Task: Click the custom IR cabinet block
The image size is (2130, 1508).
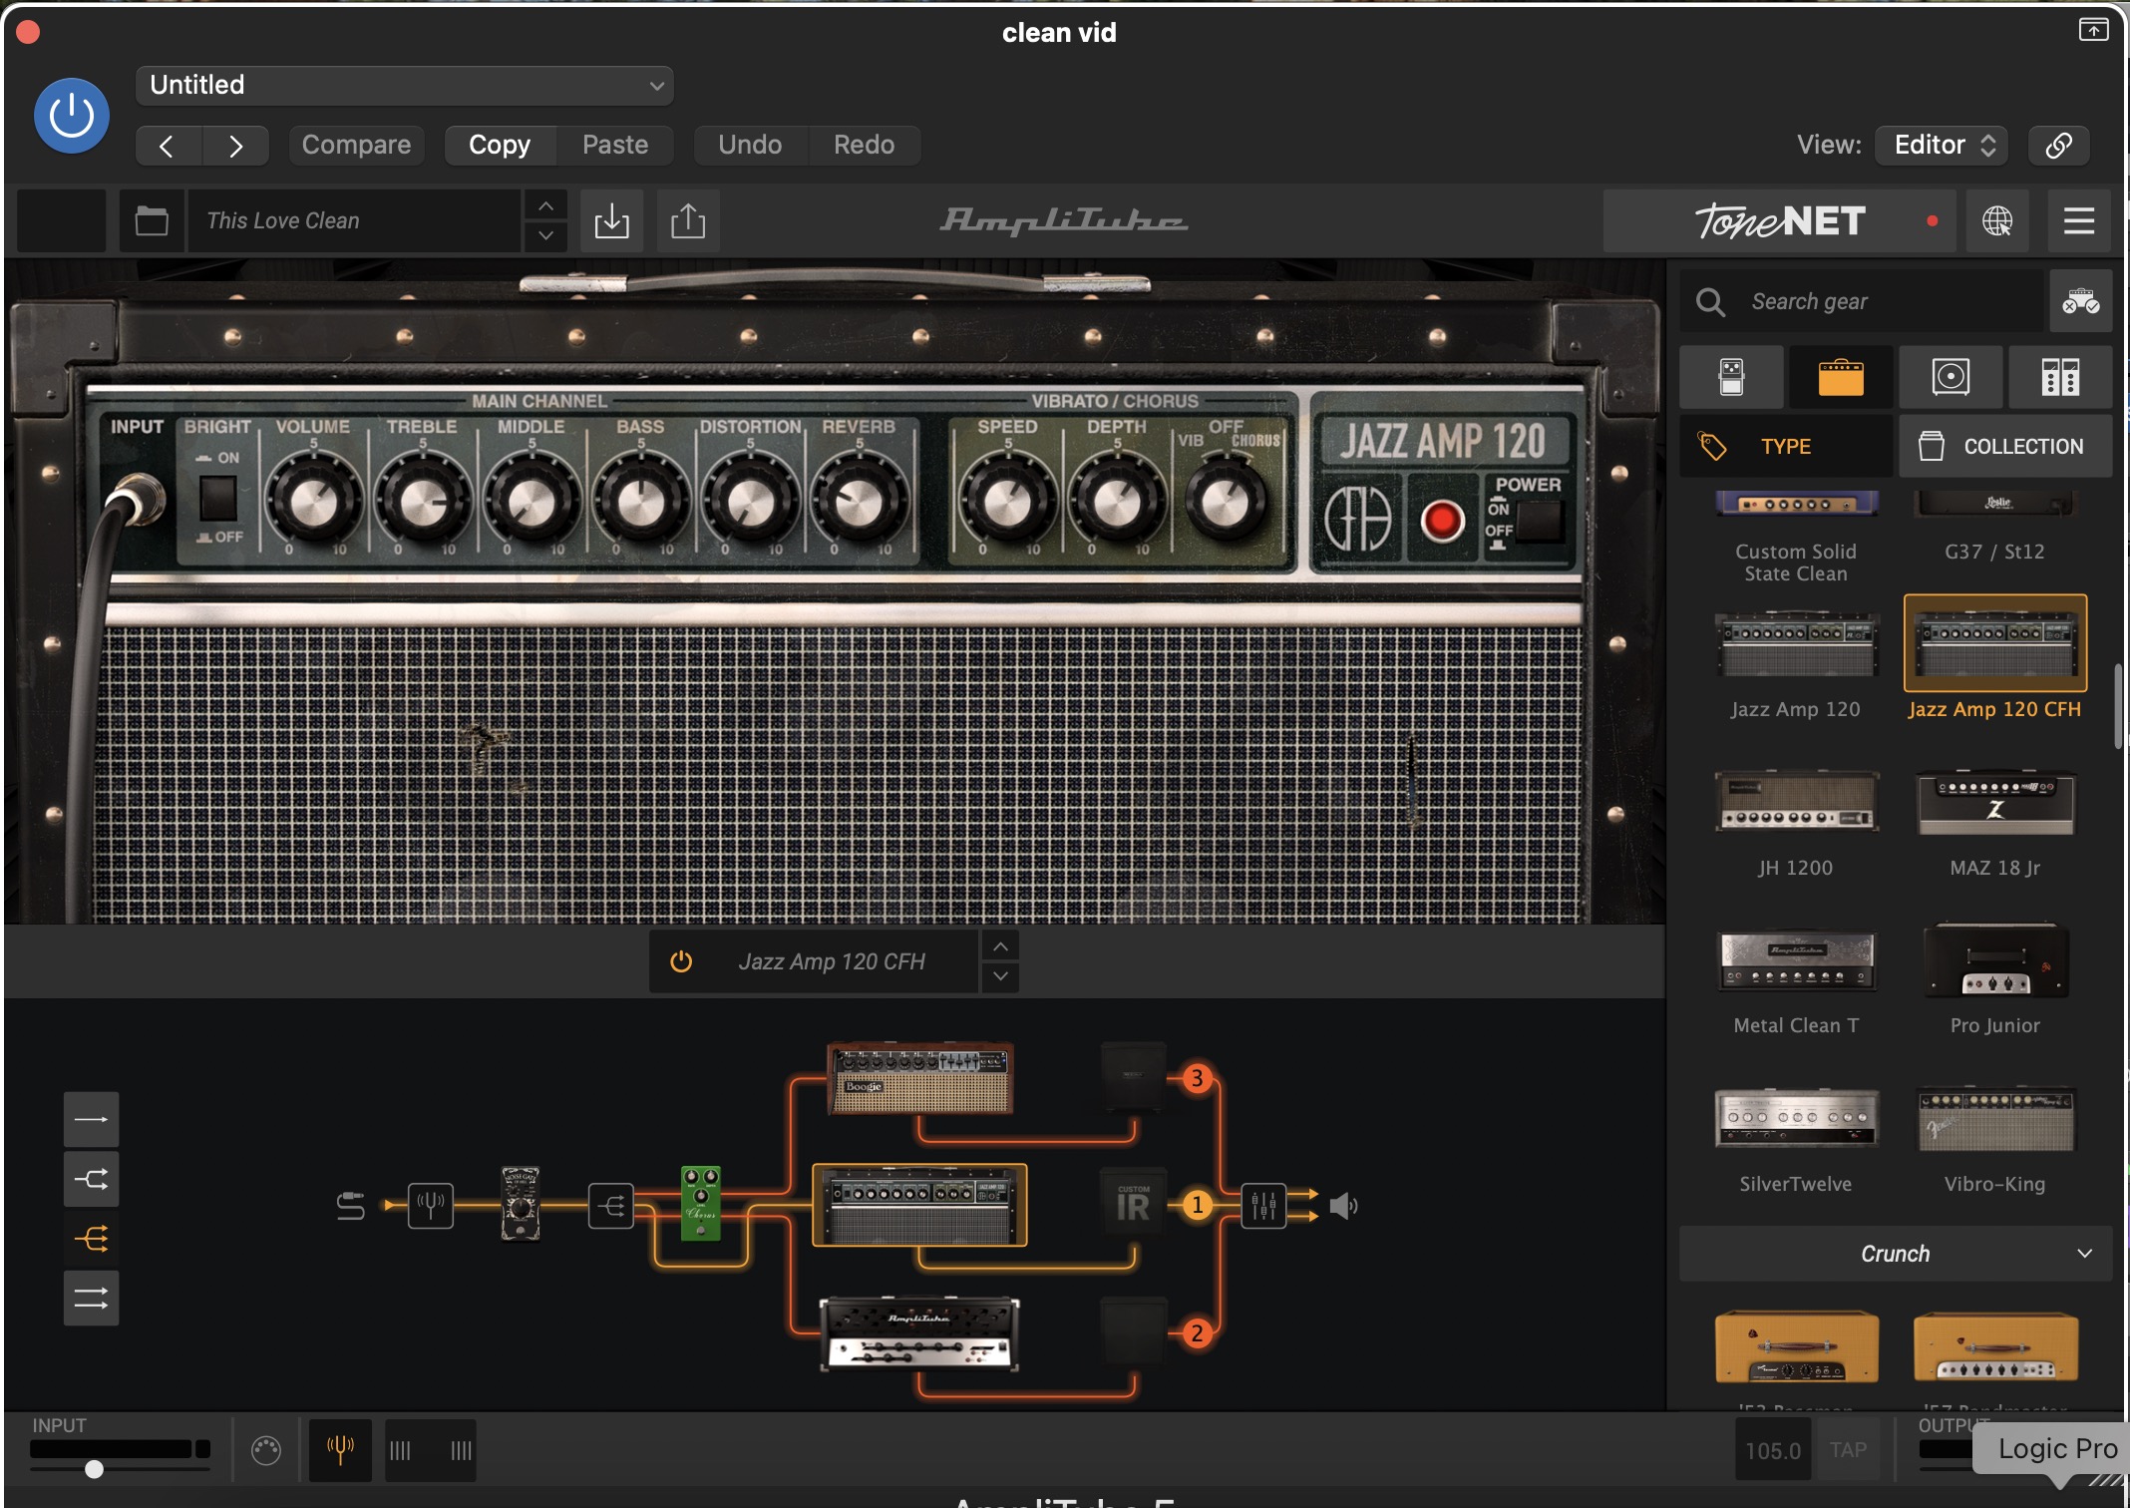Action: [1133, 1203]
